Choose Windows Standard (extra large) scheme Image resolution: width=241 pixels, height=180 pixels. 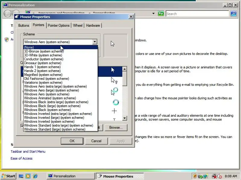tap(61, 125)
